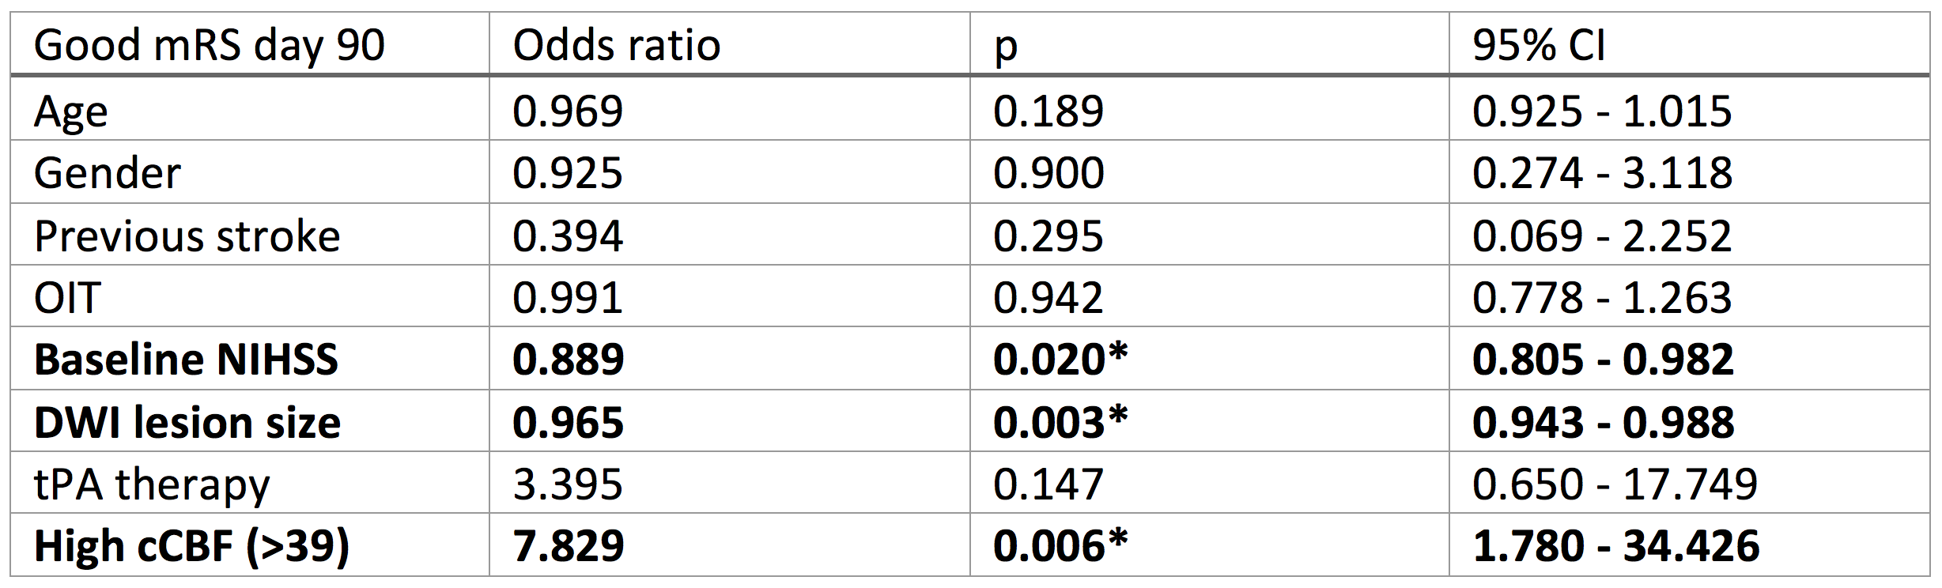1942x588 pixels.
Task: Click the odds ratio value 7.829
Action: (x=569, y=546)
